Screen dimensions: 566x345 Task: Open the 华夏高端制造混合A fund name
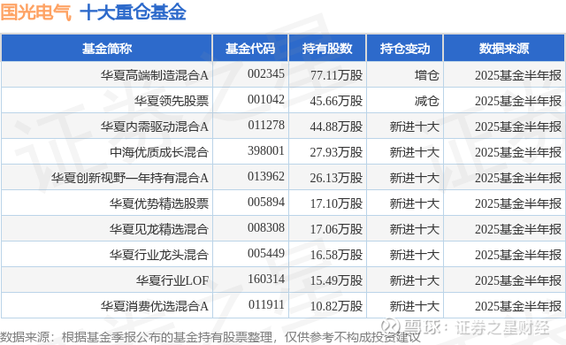click(155, 75)
